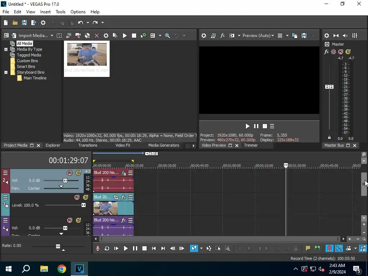Image resolution: width=368 pixels, height=276 pixels.
Task: Mute audio track 2
Action: tap(70, 173)
